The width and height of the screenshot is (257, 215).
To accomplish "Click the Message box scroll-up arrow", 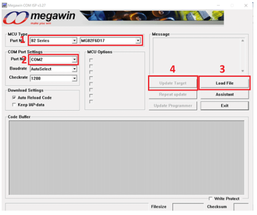I will click(x=243, y=41).
